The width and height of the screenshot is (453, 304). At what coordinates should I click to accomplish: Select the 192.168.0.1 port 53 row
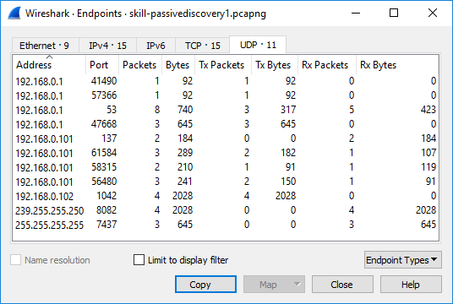tap(226, 110)
